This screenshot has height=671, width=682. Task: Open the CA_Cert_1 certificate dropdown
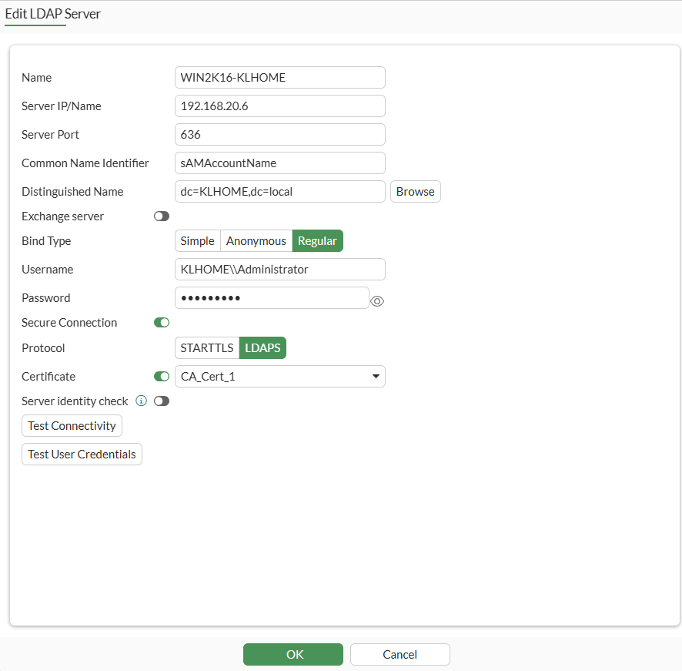(279, 376)
